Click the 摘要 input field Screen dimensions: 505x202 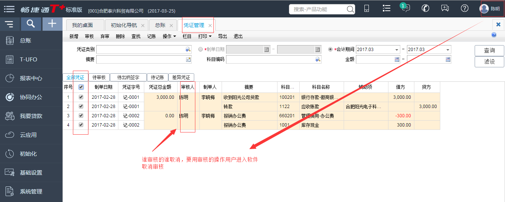(x=141, y=59)
